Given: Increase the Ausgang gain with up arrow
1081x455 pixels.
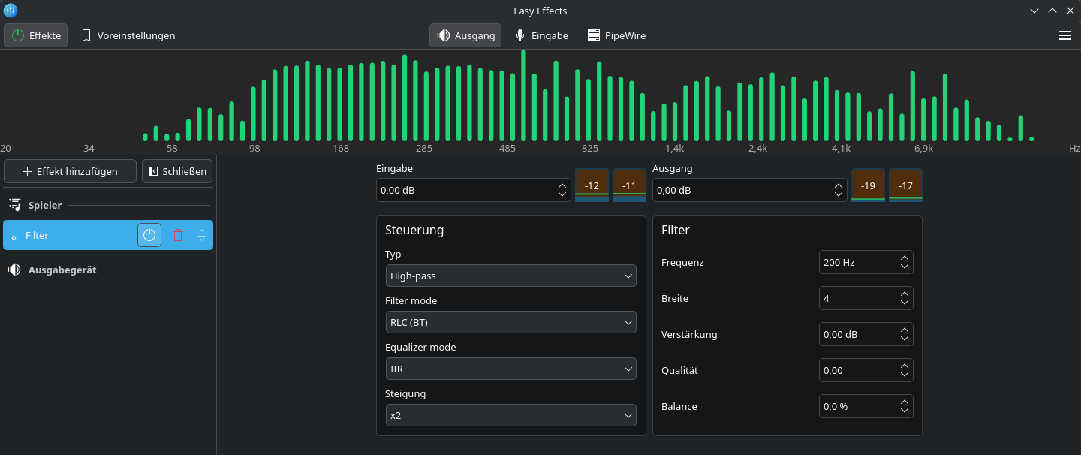Looking at the screenshot, I should pos(839,185).
